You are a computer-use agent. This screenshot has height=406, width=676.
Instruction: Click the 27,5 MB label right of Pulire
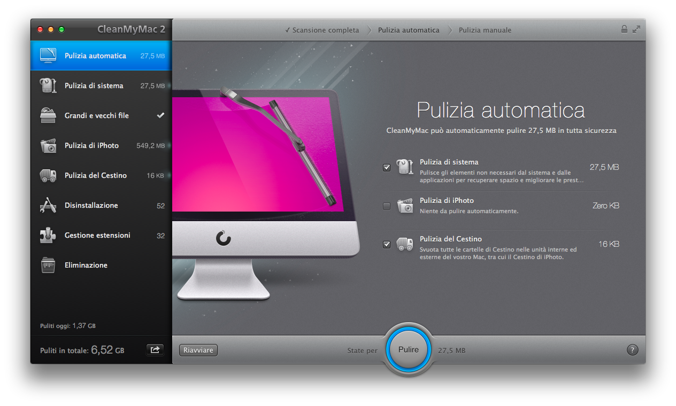[x=451, y=350]
